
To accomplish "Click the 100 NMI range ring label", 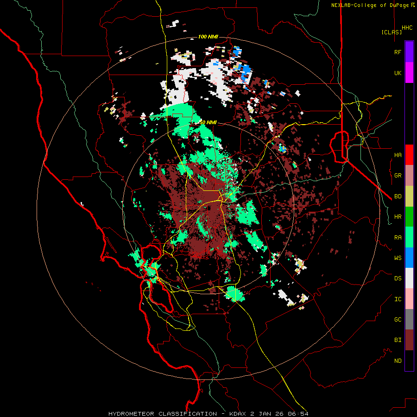I will tap(208, 37).
